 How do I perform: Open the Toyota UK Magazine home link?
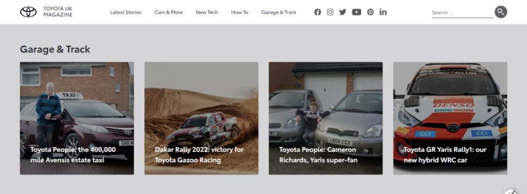tap(58, 12)
